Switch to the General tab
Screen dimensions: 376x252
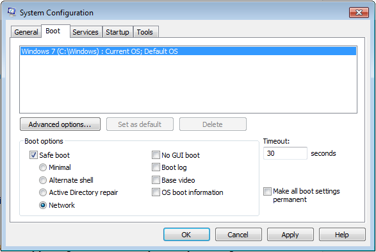click(x=26, y=32)
